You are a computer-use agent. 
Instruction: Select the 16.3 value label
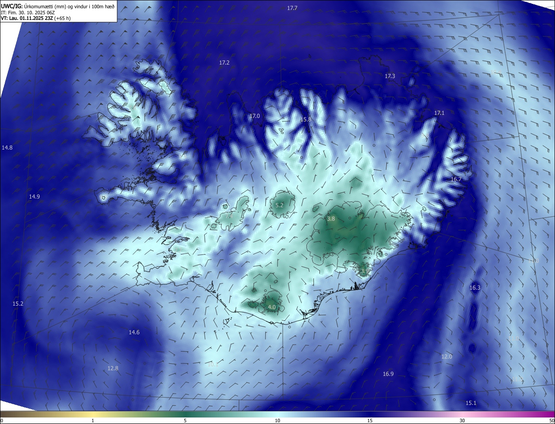coord(475,288)
